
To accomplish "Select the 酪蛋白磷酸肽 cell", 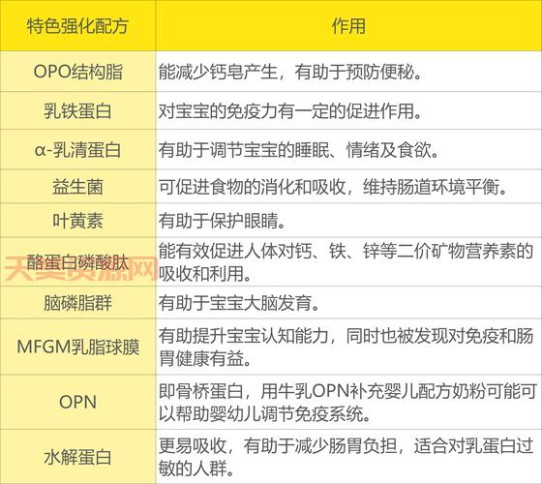I will (x=77, y=262).
